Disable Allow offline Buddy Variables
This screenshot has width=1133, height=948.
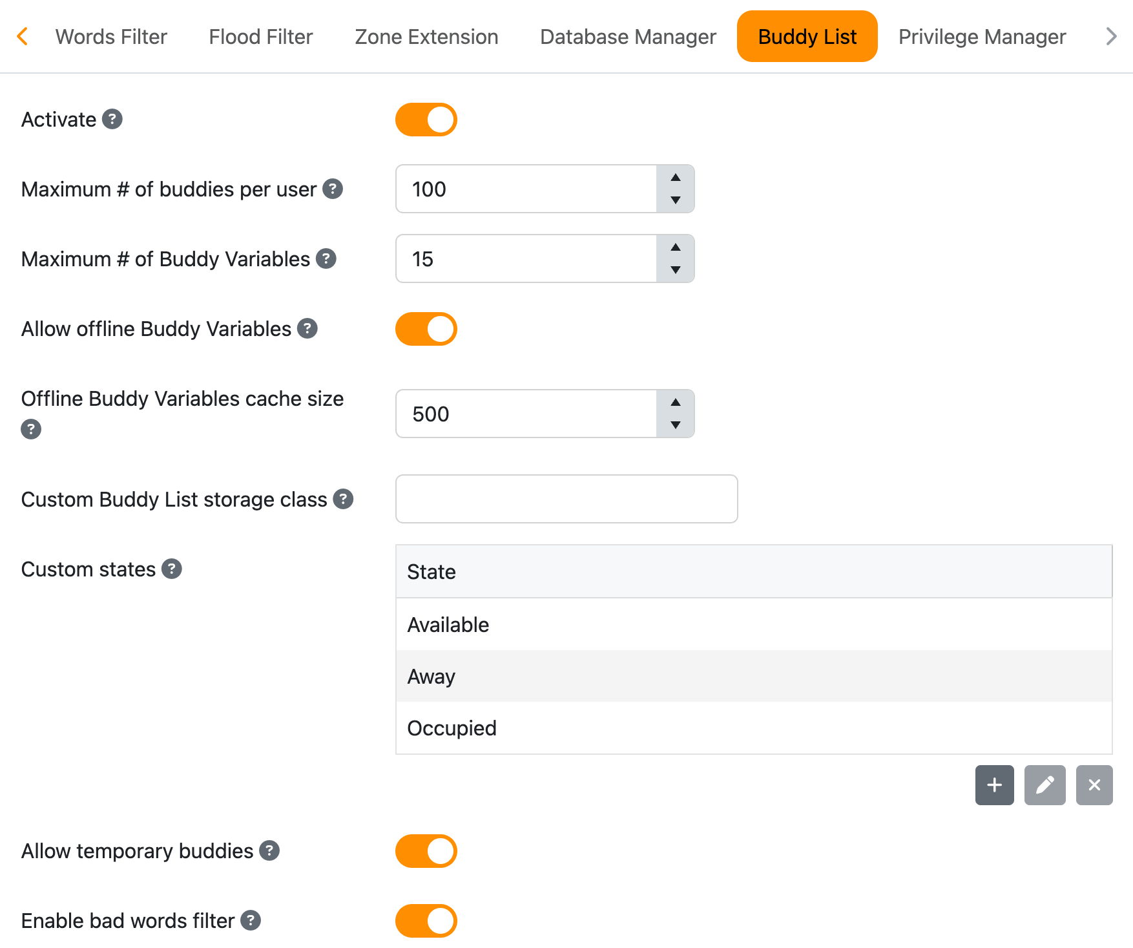(x=426, y=329)
